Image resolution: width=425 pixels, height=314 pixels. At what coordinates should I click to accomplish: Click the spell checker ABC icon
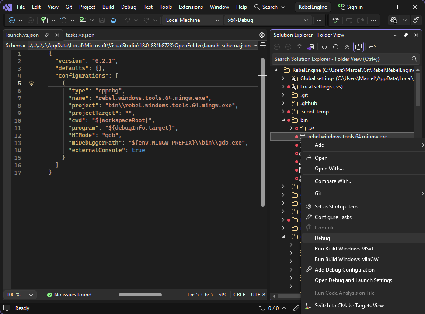(x=335, y=20)
